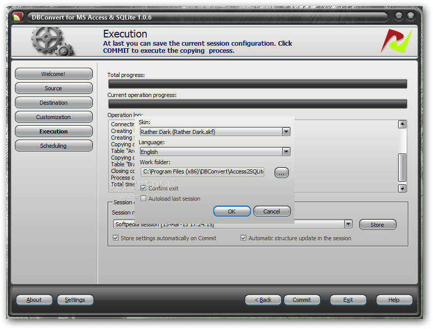433x329 pixels.
Task: Click the operation log scroll down arrow
Action: pyautogui.click(x=402, y=188)
